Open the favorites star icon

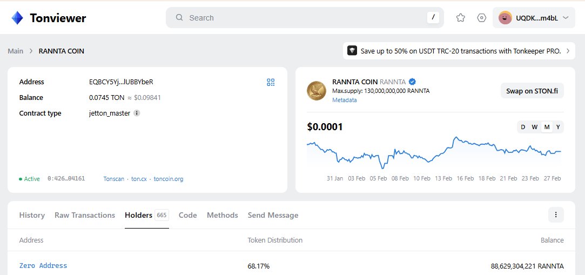point(461,17)
